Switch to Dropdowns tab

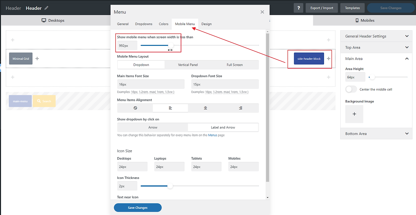pyautogui.click(x=144, y=24)
